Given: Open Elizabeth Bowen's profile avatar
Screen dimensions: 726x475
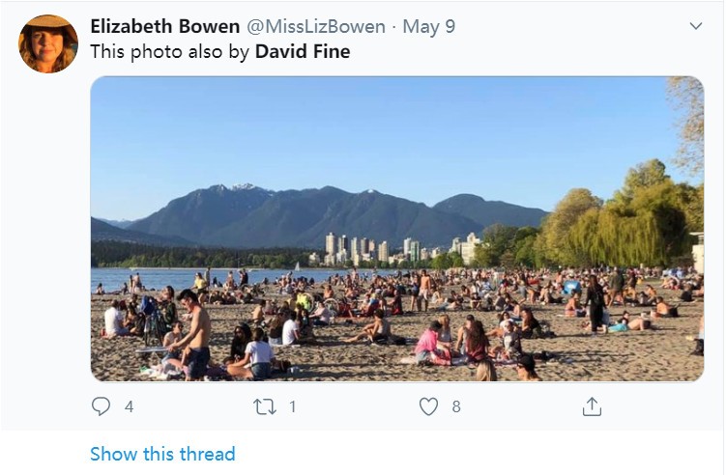Looking at the screenshot, I should pyautogui.click(x=48, y=44).
